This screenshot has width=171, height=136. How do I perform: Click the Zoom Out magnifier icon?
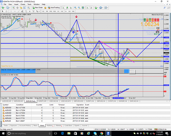click(x=79, y=8)
